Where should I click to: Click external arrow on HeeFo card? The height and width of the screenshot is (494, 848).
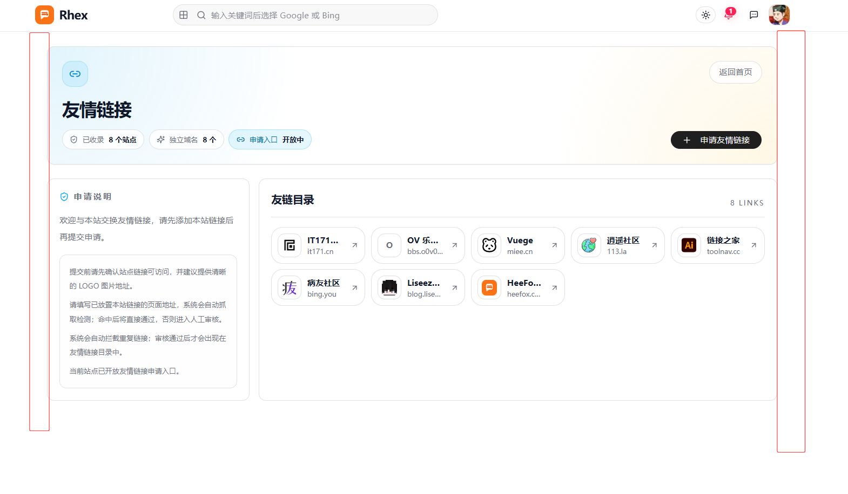pos(555,288)
